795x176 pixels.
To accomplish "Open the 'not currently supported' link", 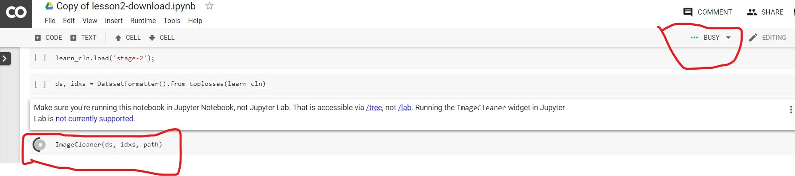I will point(94,119).
